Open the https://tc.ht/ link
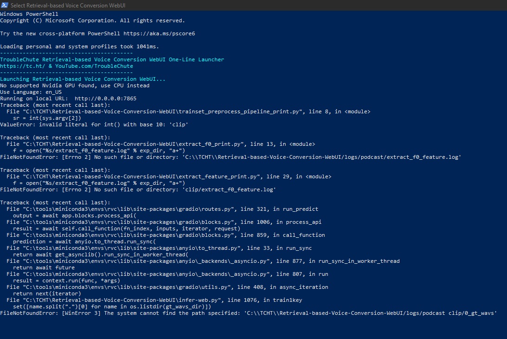507x339 pixels. click(x=18, y=66)
